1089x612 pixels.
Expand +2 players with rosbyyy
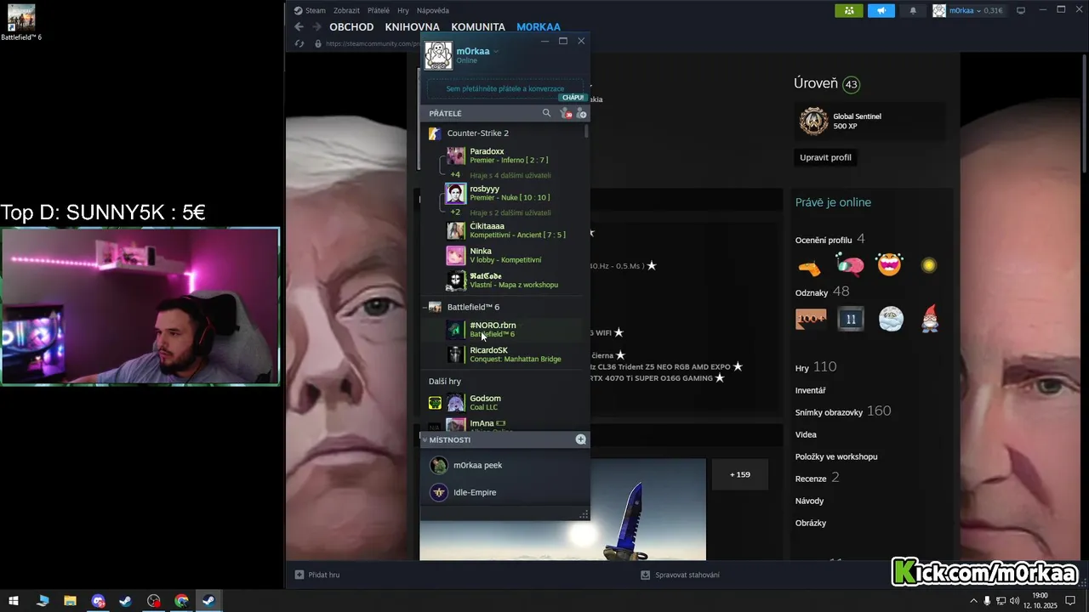(455, 212)
